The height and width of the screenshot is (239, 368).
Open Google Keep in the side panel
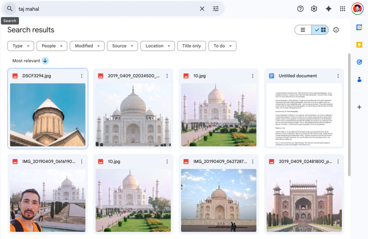[359, 45]
